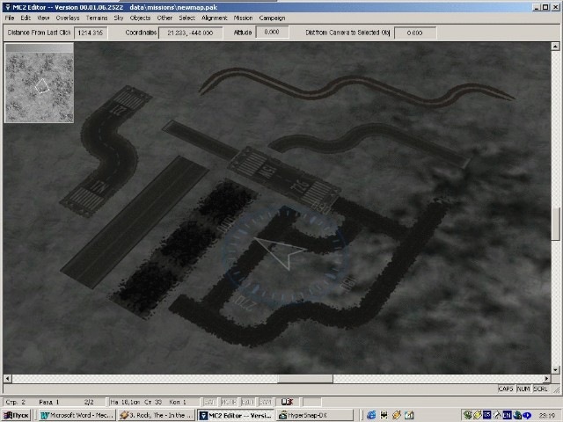Click the vertical scrollbar down arrow
This screenshot has width=563, height=422.
pos(555,369)
